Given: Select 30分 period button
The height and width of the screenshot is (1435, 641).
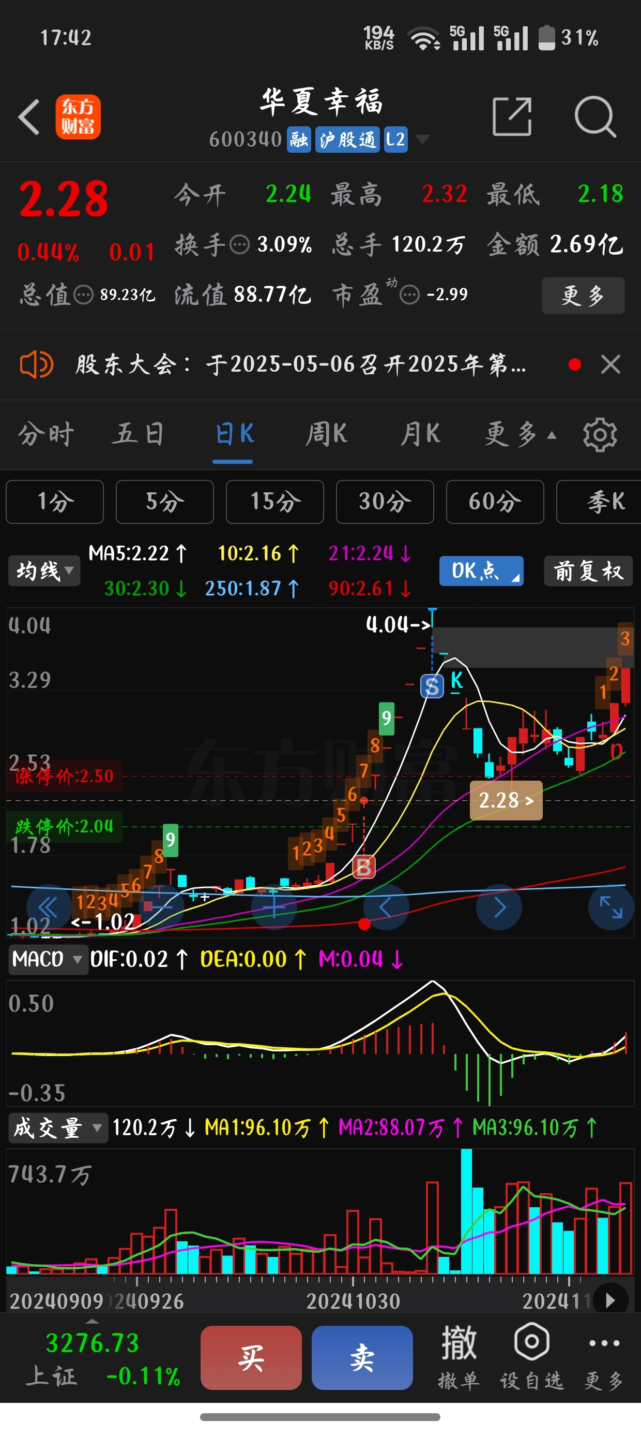Looking at the screenshot, I should point(385,502).
